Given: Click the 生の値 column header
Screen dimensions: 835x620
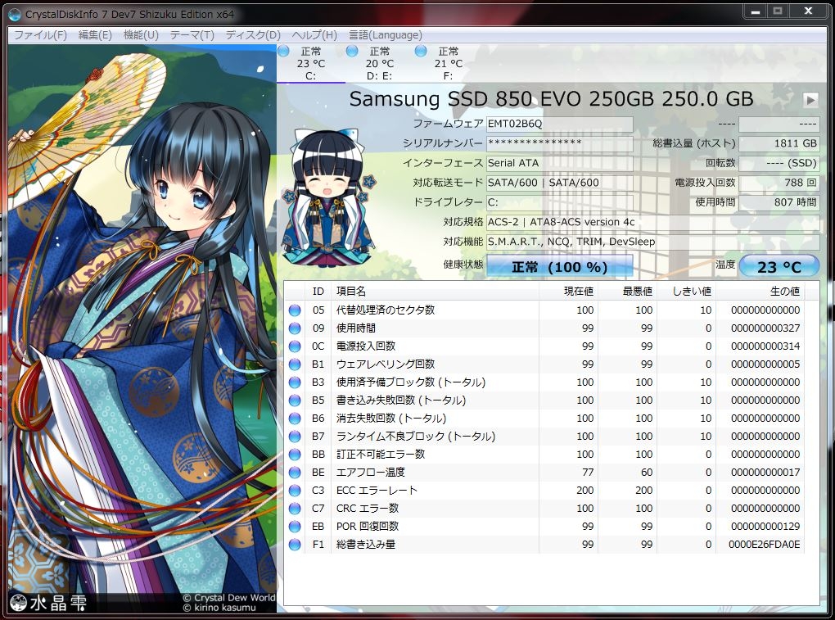Looking at the screenshot, I should [760, 292].
